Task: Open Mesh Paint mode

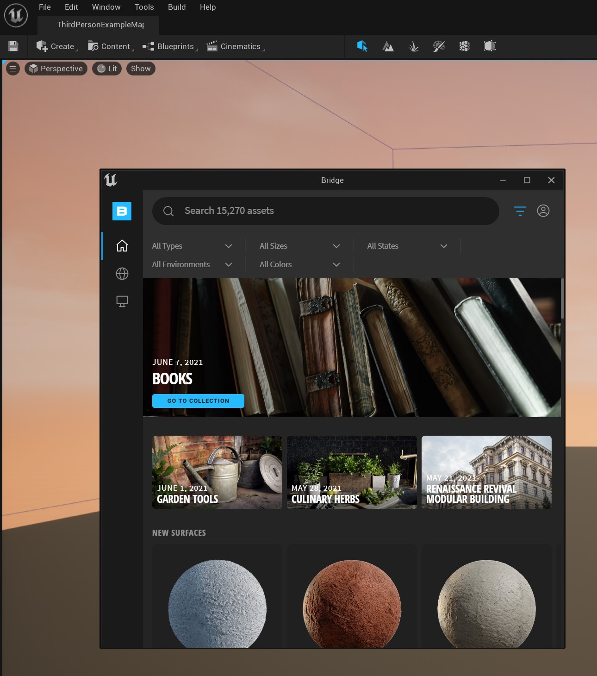Action: (439, 46)
